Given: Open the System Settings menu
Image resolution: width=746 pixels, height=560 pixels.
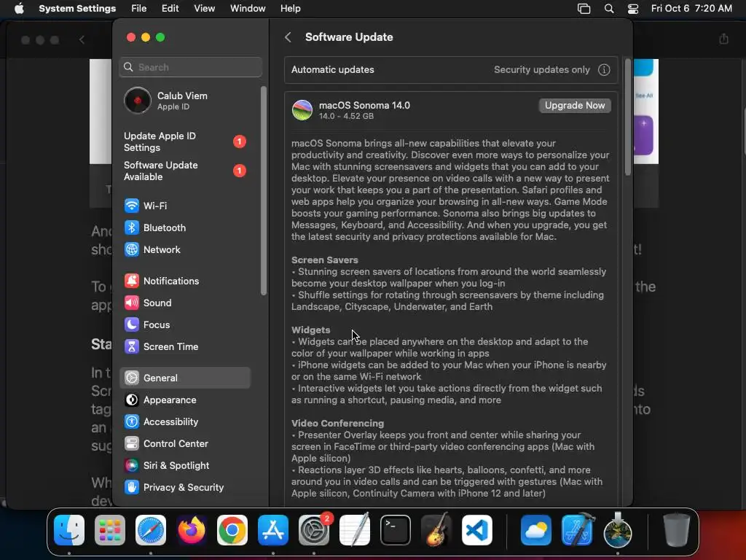Looking at the screenshot, I should pyautogui.click(x=77, y=9).
